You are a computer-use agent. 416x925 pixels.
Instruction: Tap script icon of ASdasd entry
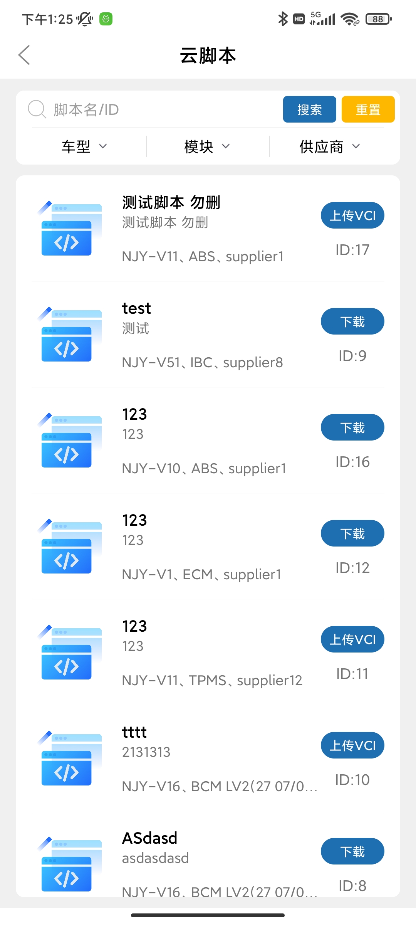point(69,864)
